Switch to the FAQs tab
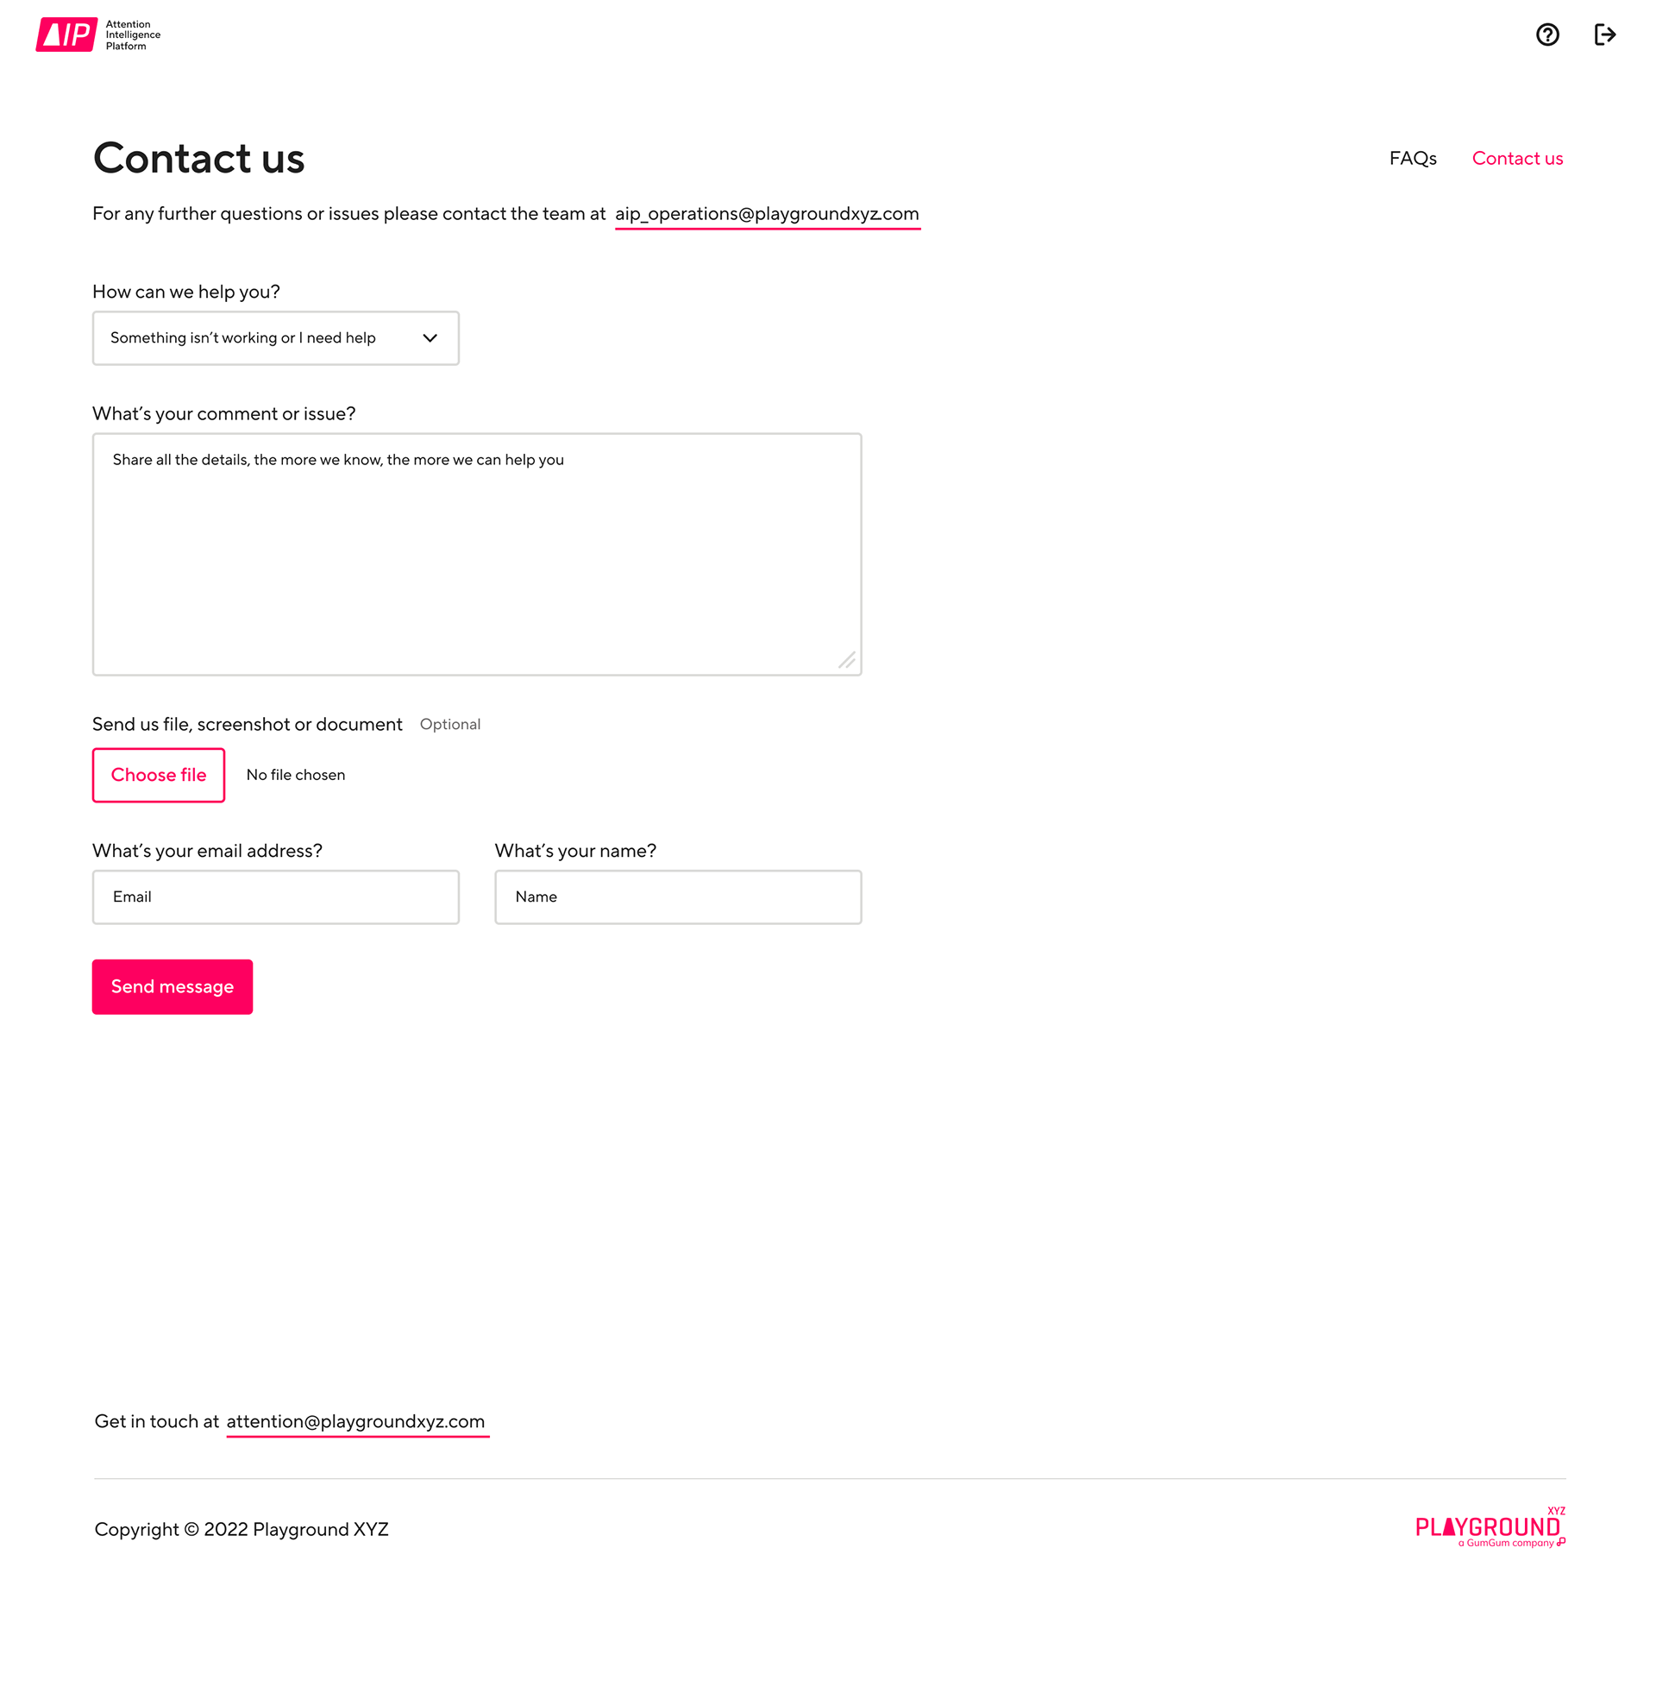This screenshot has width=1656, height=1699. (1413, 158)
